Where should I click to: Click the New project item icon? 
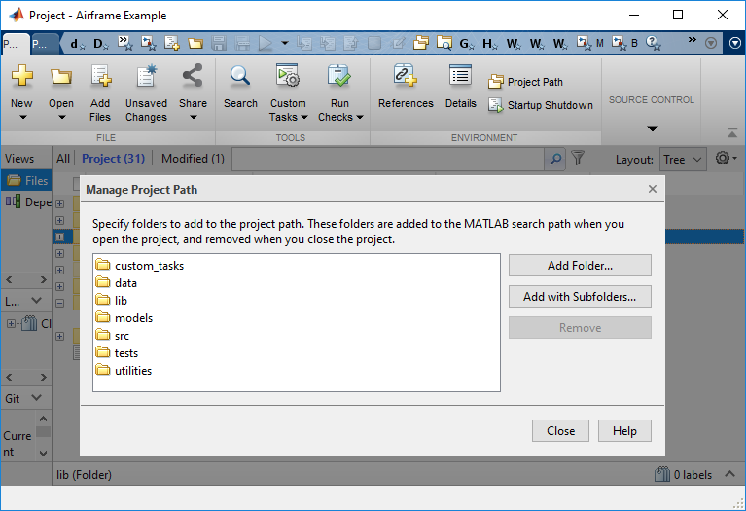[x=21, y=78]
